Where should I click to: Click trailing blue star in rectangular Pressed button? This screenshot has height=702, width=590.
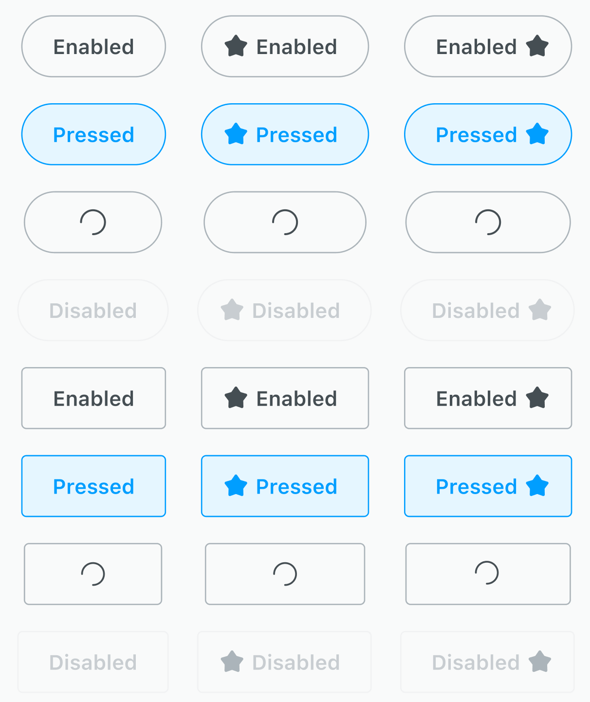[537, 485]
